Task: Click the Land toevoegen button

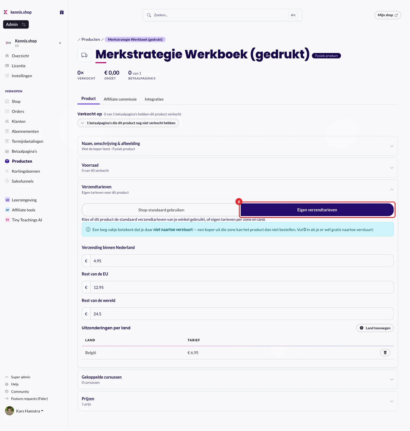Action: pyautogui.click(x=375, y=328)
